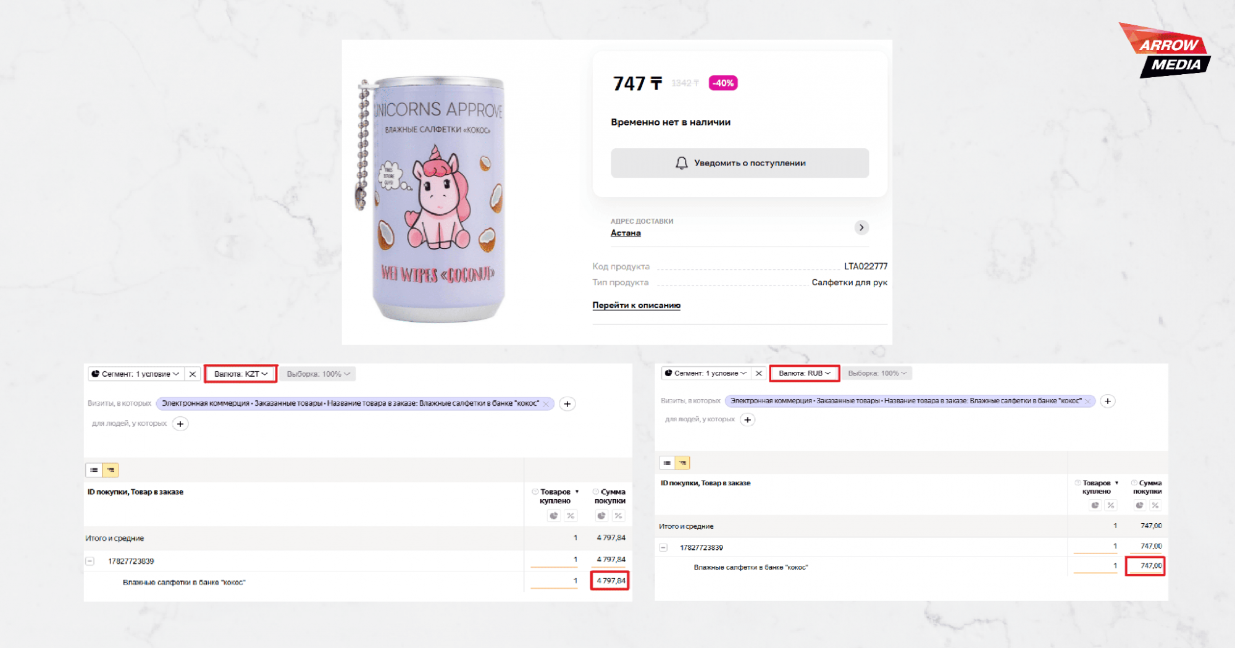The width and height of the screenshot is (1235, 648).
Task: Toggle percent view for left Сумма покупки column
Action: coord(618,516)
